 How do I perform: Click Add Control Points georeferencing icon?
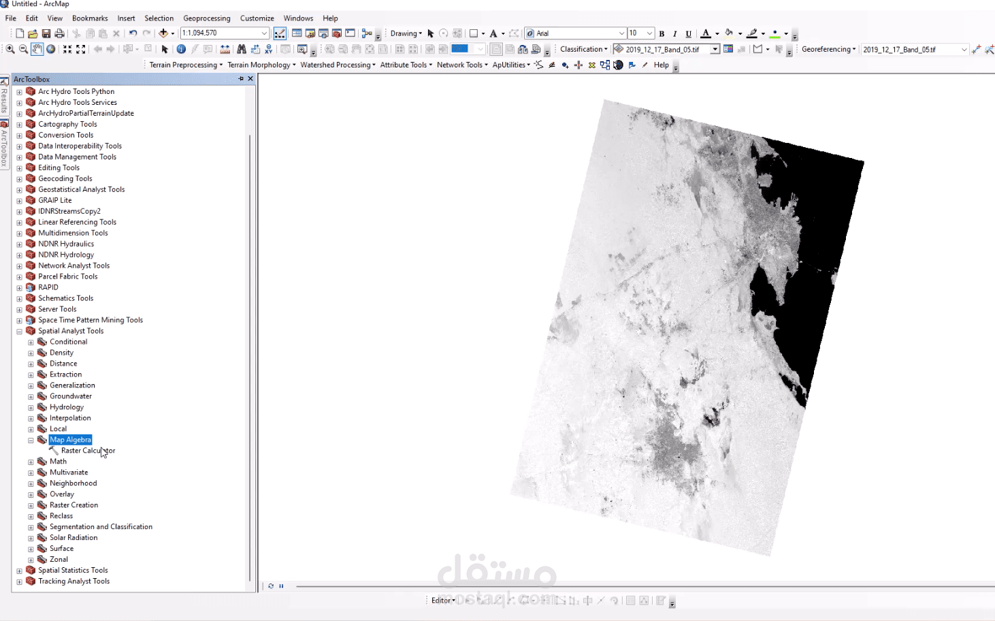(977, 49)
